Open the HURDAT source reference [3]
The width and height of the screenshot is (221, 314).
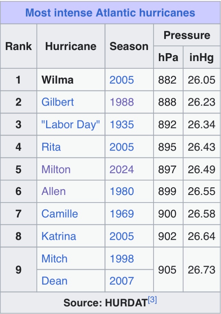click(x=152, y=300)
